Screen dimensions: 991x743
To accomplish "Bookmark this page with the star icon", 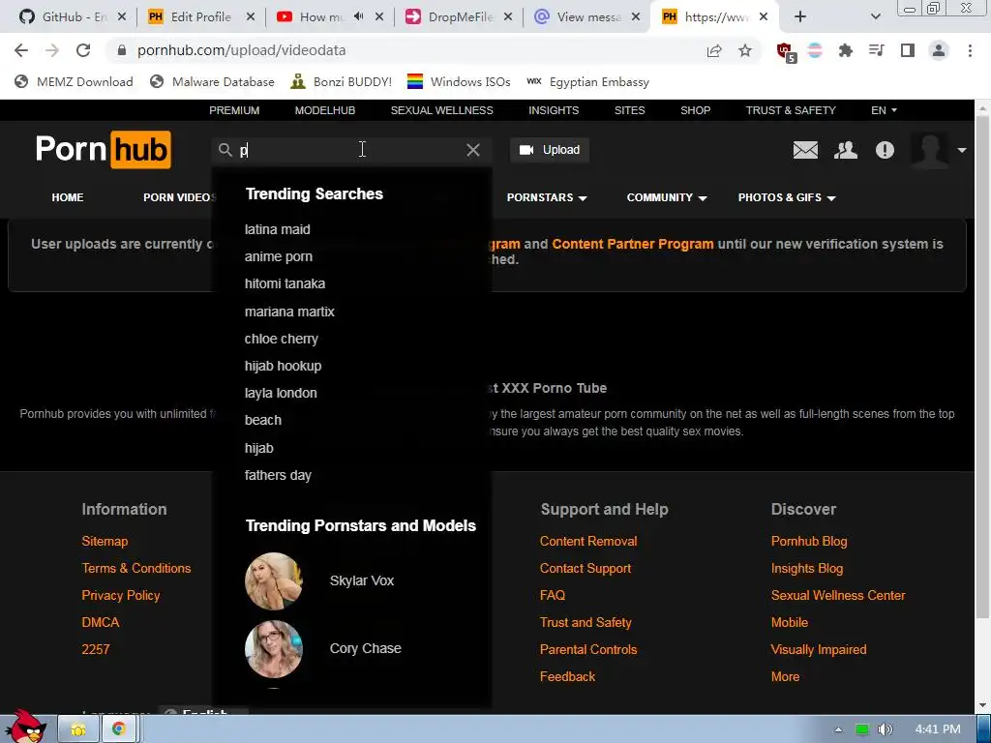I will pyautogui.click(x=745, y=50).
